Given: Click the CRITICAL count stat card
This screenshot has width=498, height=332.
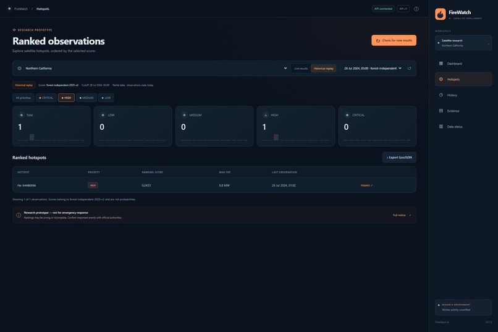Looking at the screenshot, I should pos(378,126).
